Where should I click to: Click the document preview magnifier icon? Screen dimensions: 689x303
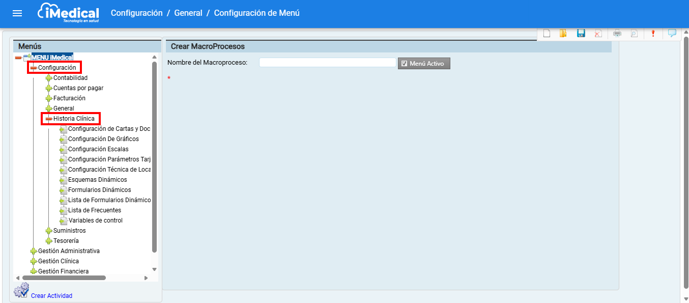[x=634, y=34]
